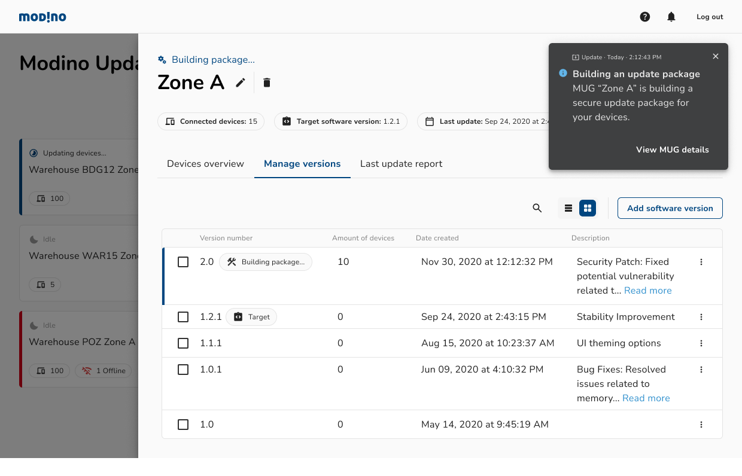Read more of the Security Patch description
742x476 pixels.
(x=647, y=291)
